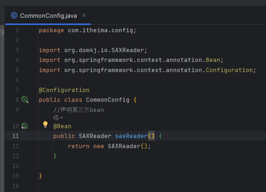The width and height of the screenshot is (266, 192).
Task: Click line number 11 in the gutter
Action: (x=15, y=136)
